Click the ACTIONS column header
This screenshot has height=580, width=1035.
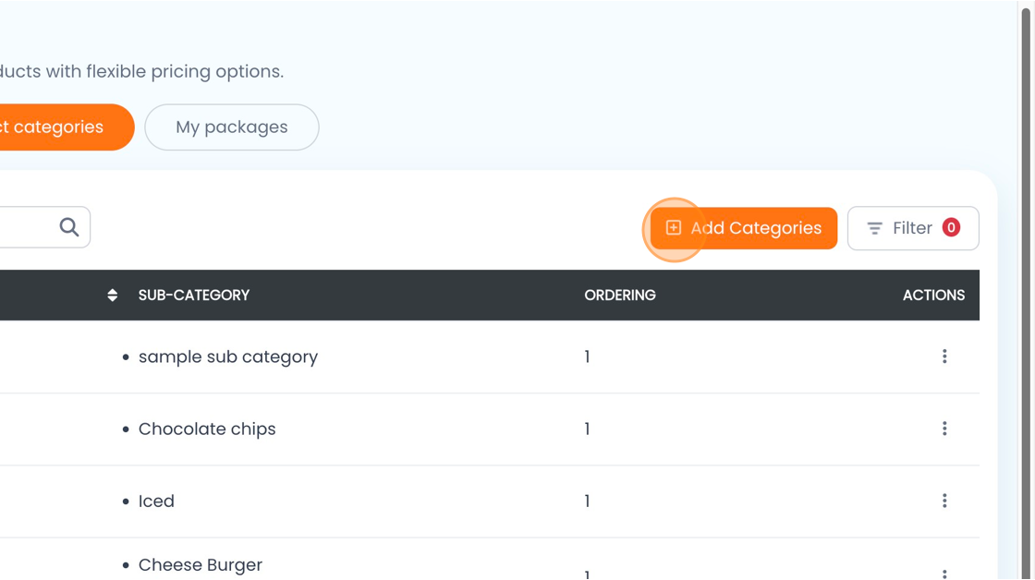click(933, 296)
